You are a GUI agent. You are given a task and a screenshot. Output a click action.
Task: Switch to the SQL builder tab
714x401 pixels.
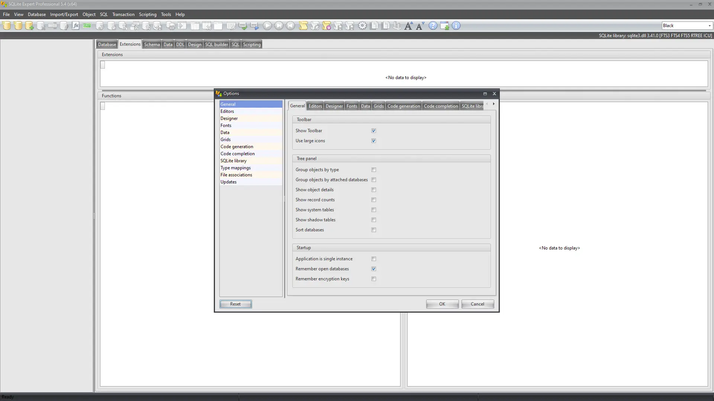click(216, 45)
